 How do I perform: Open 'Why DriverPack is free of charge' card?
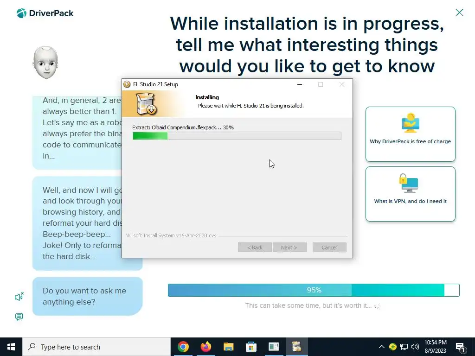point(410,134)
